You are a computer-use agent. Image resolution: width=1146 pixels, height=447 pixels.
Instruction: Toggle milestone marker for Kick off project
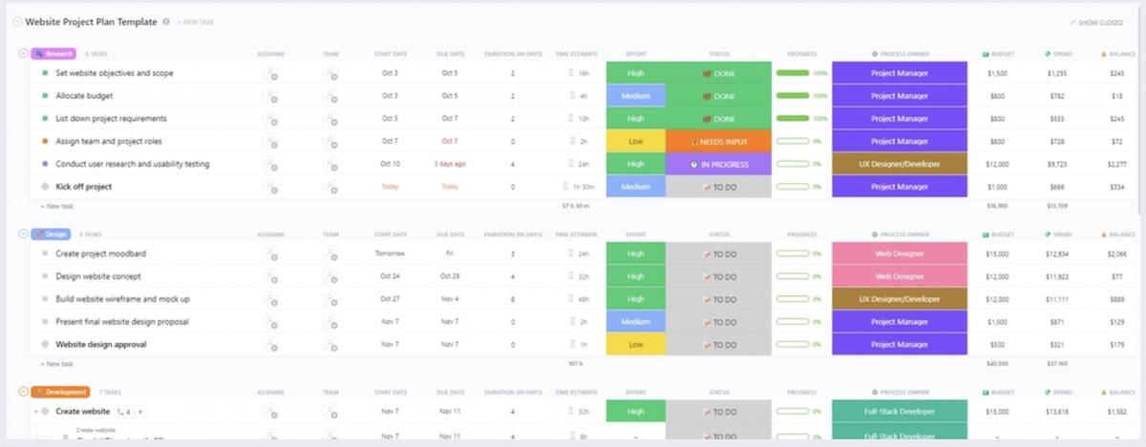pyautogui.click(x=45, y=187)
